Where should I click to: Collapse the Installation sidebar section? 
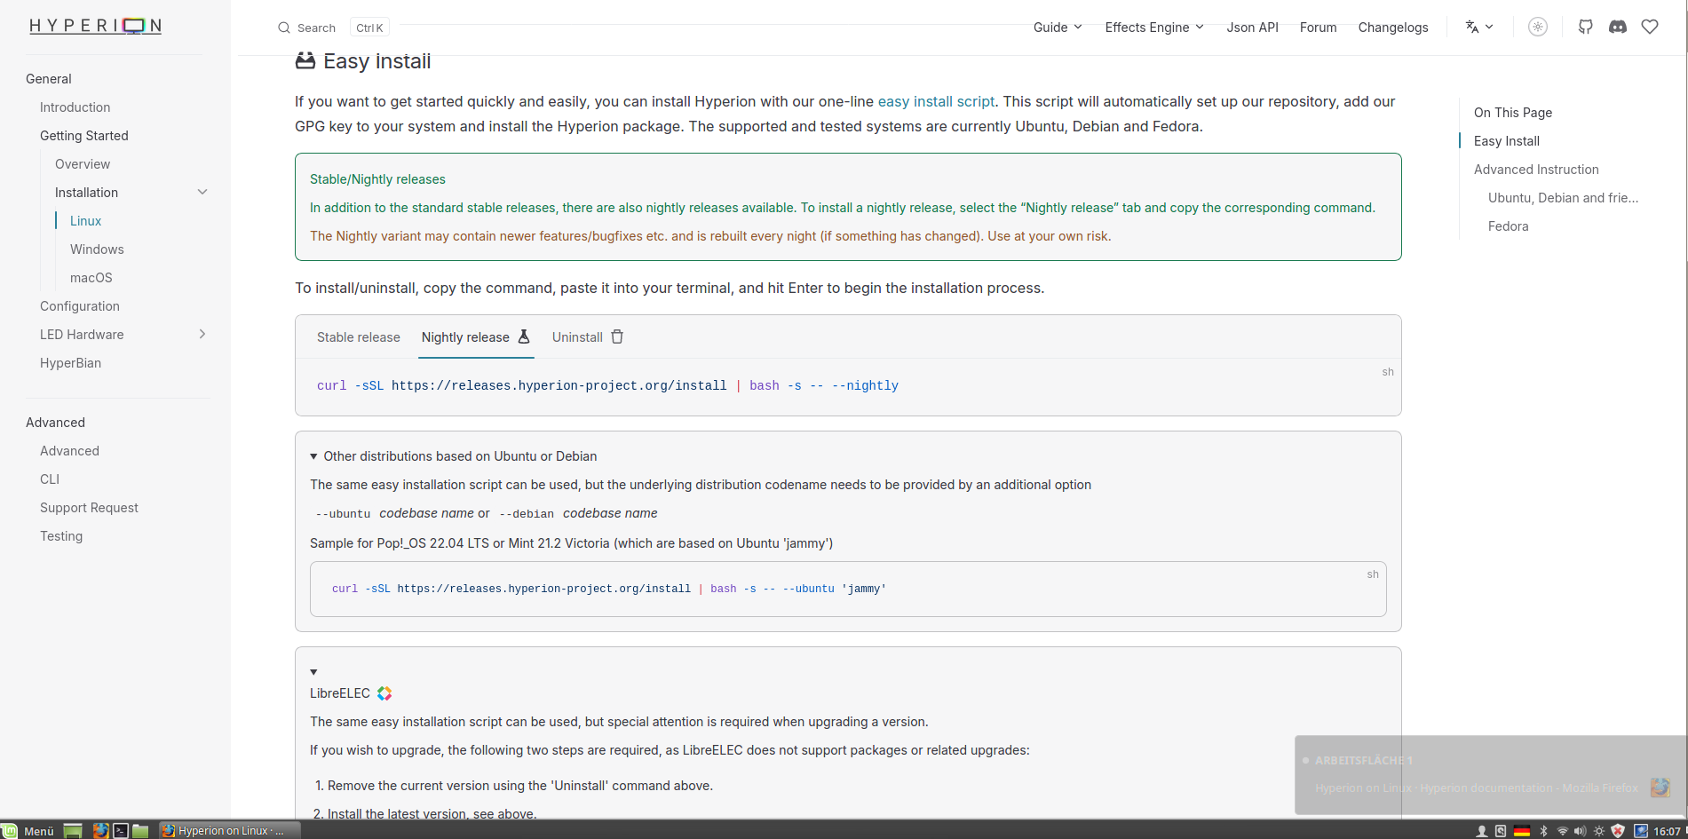tap(202, 193)
